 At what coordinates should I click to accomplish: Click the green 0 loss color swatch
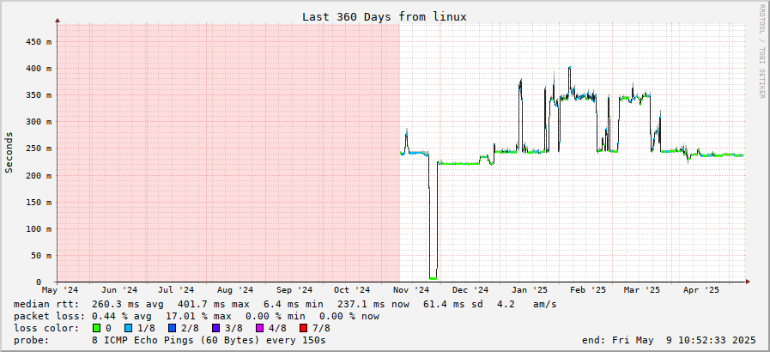point(96,328)
